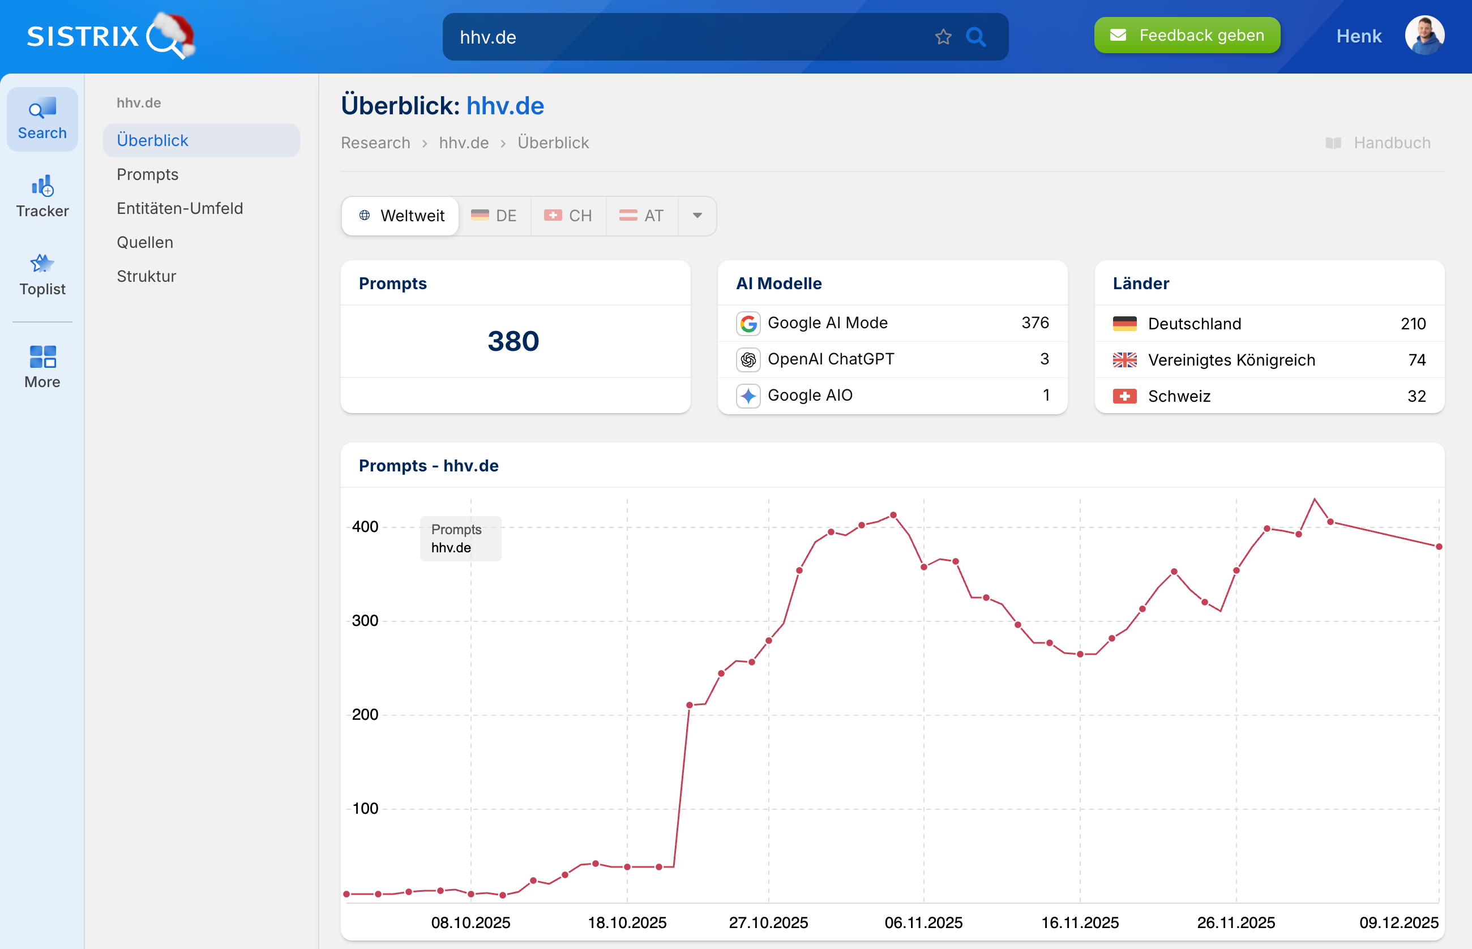
Task: Click the user profile avatar
Action: [x=1424, y=36]
